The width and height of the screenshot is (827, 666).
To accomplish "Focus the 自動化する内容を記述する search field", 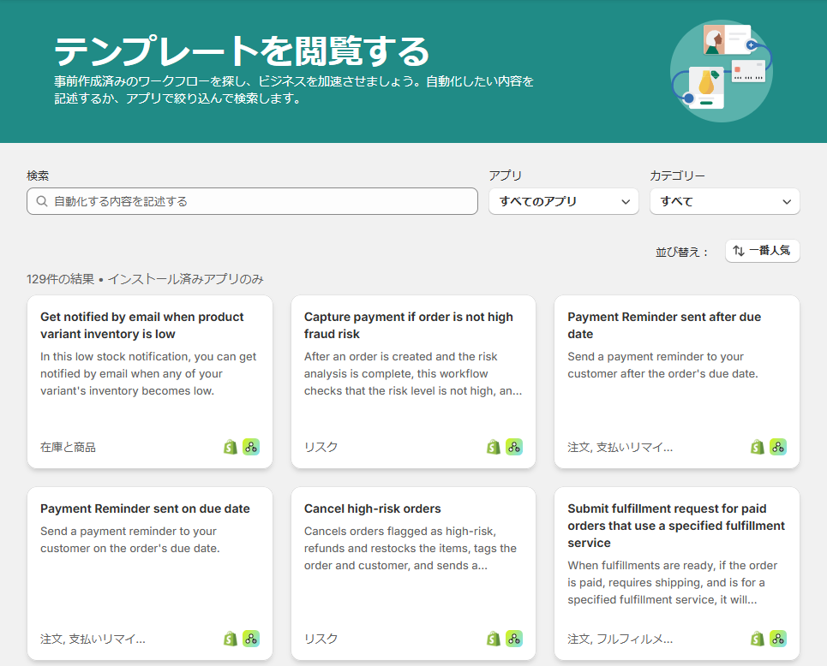I will tap(252, 201).
